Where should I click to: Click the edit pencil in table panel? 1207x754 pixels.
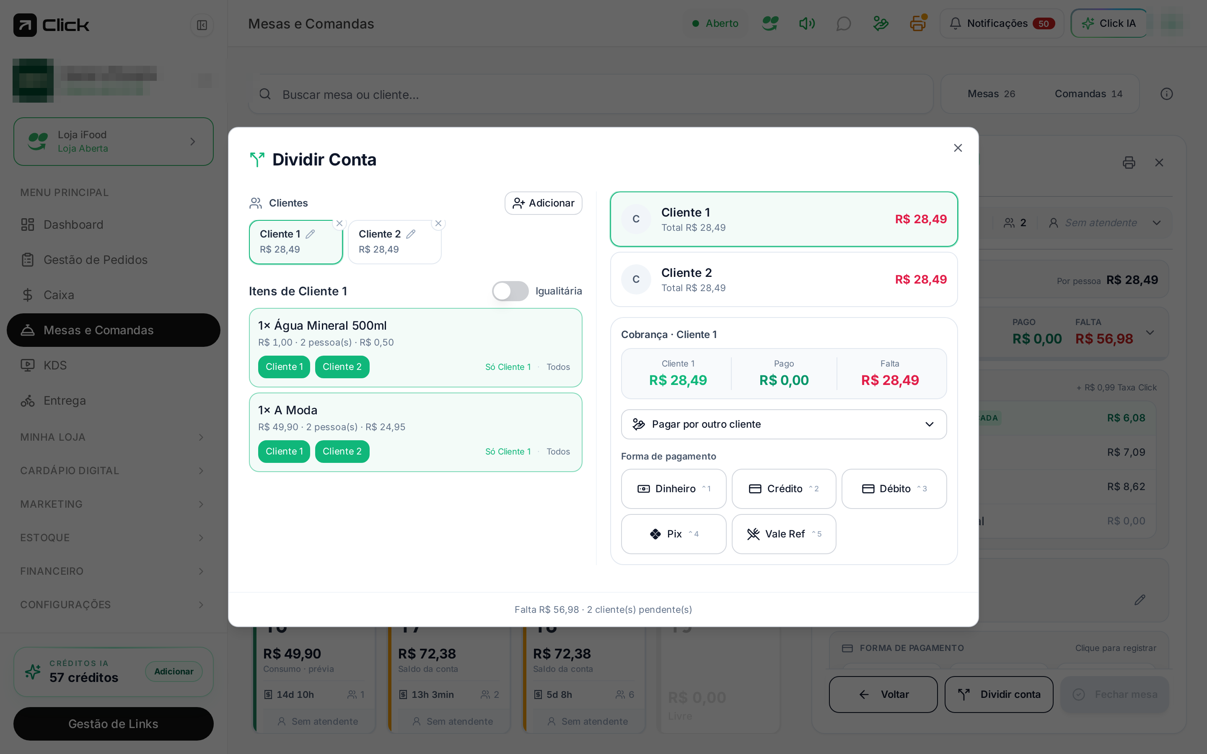(1140, 599)
